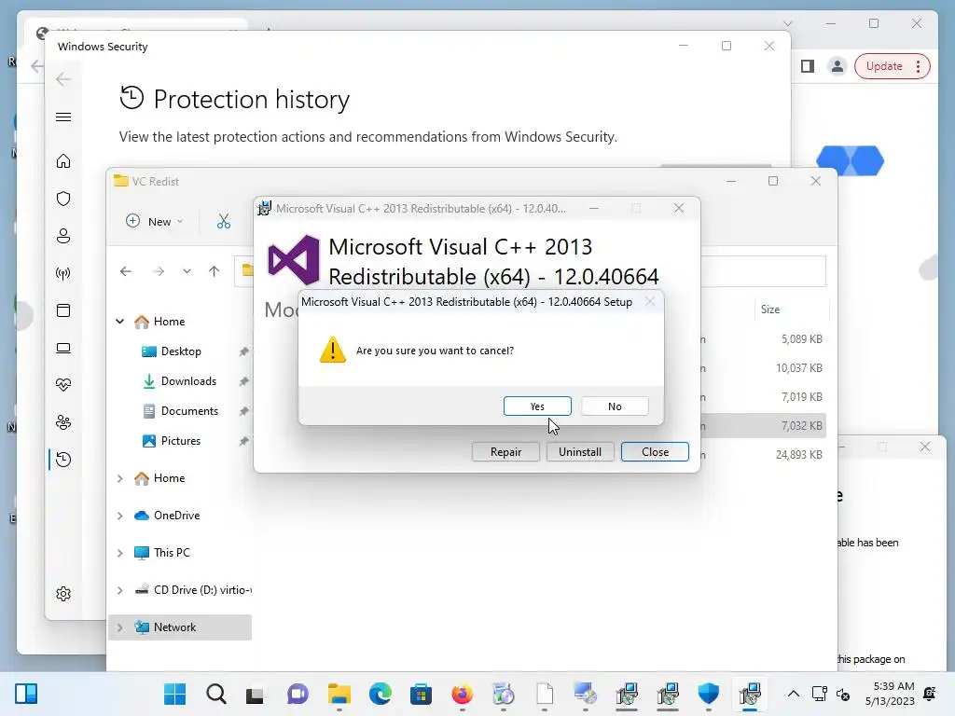The width and height of the screenshot is (955, 716).
Task: Click the Size column header
Action: 769,310
